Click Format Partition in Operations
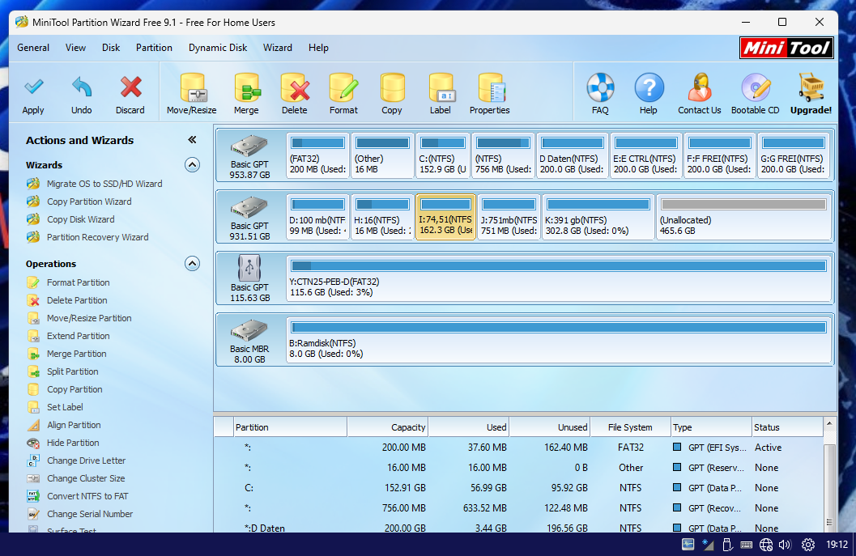The width and height of the screenshot is (856, 556). coord(78,282)
